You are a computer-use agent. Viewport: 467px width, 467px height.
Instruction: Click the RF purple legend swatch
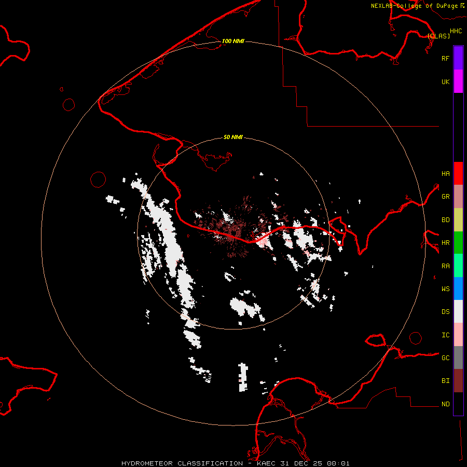[458, 58]
